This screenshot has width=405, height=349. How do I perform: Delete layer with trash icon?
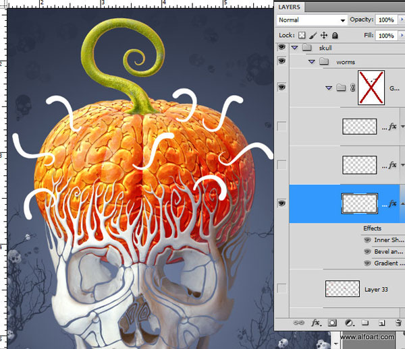pyautogui.click(x=398, y=323)
